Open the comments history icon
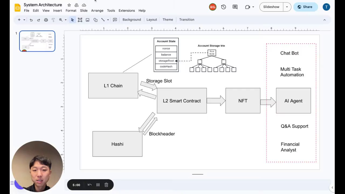 [235, 7]
